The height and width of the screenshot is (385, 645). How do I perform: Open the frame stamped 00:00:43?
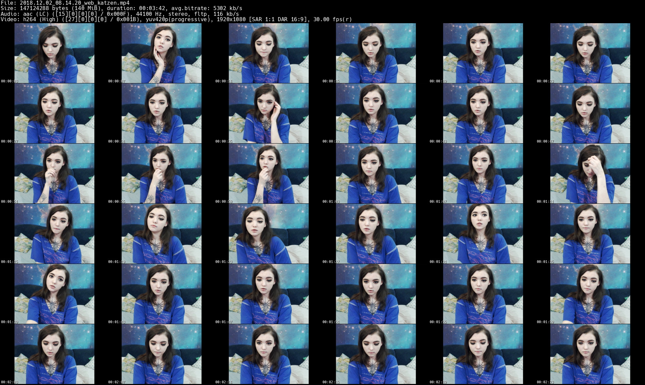point(483,113)
